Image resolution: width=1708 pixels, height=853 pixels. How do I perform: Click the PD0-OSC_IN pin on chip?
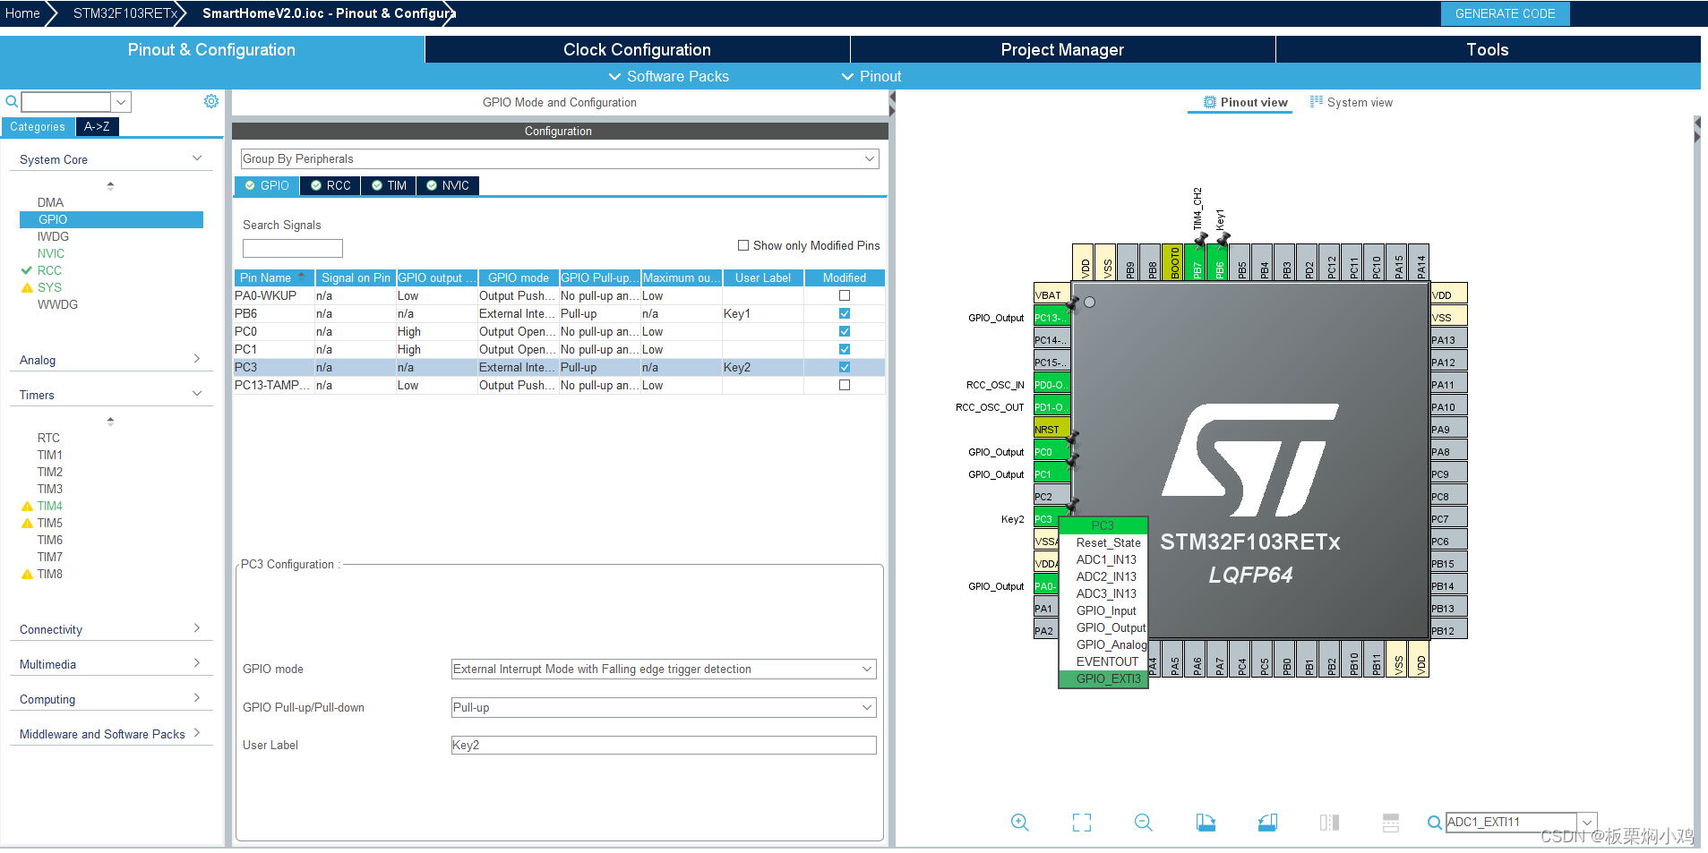coord(1051,384)
